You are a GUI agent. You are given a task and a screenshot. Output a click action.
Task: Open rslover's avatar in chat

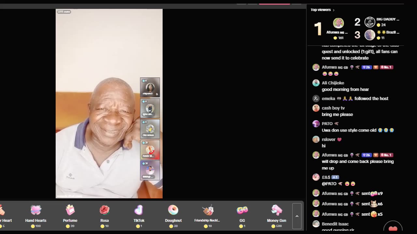pos(316,139)
